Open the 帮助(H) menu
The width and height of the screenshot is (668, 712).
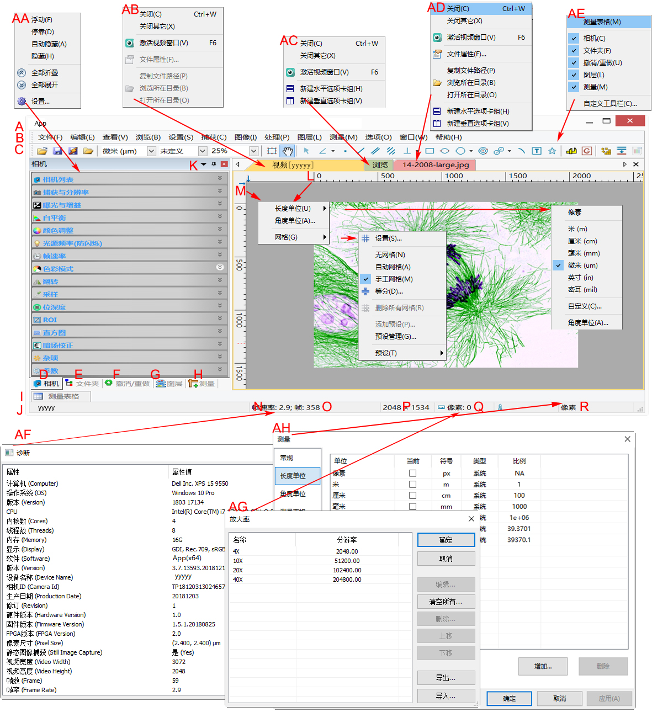pos(448,137)
